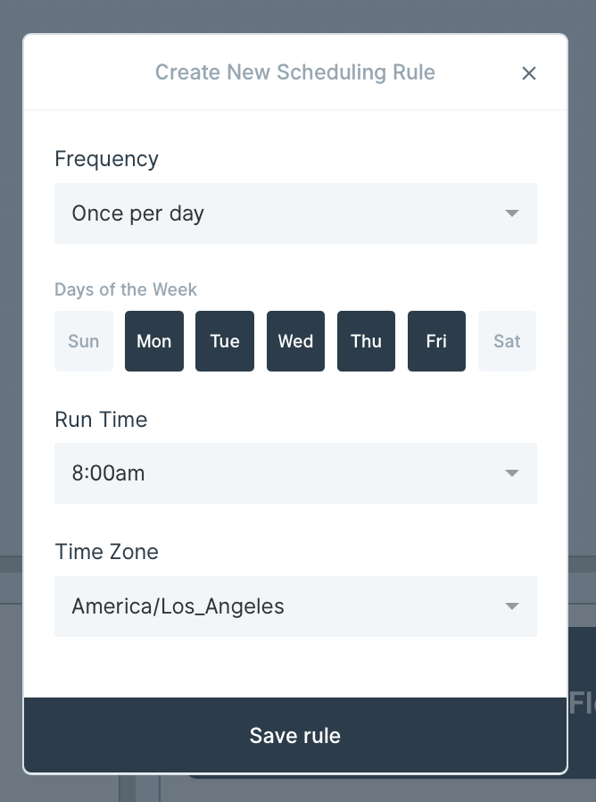Click the 'Create New Scheduling Rule' title
Screen dimensions: 596x802
(295, 72)
